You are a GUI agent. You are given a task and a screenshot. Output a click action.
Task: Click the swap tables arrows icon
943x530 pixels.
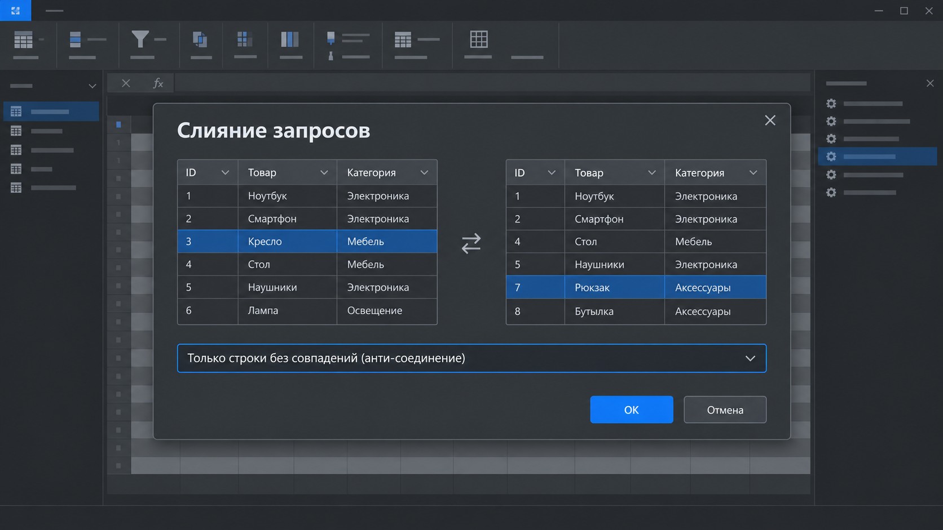[x=471, y=243]
